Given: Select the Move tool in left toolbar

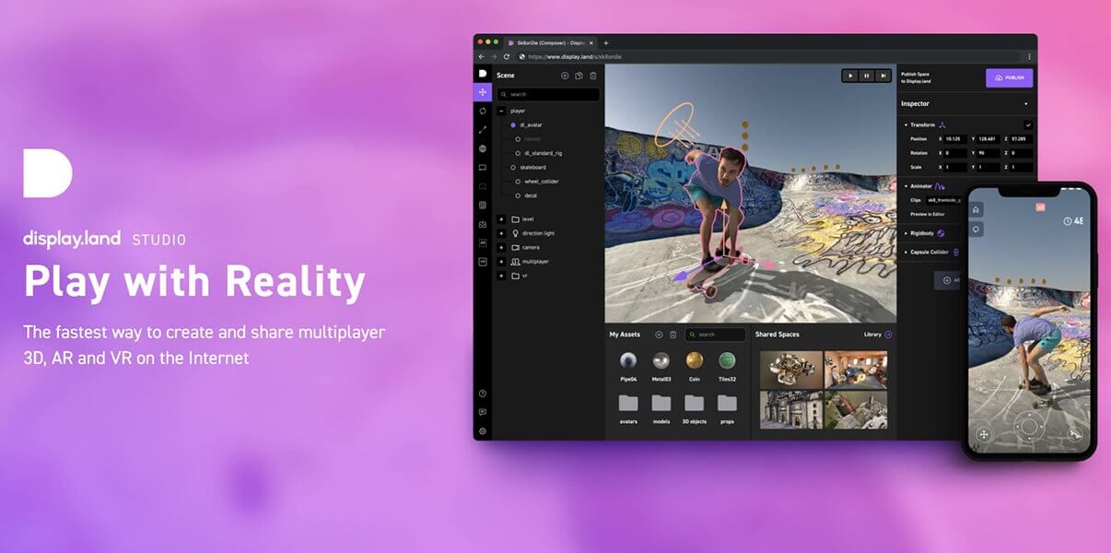Looking at the screenshot, I should (483, 92).
